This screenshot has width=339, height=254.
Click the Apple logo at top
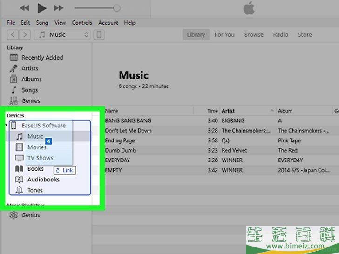click(249, 8)
